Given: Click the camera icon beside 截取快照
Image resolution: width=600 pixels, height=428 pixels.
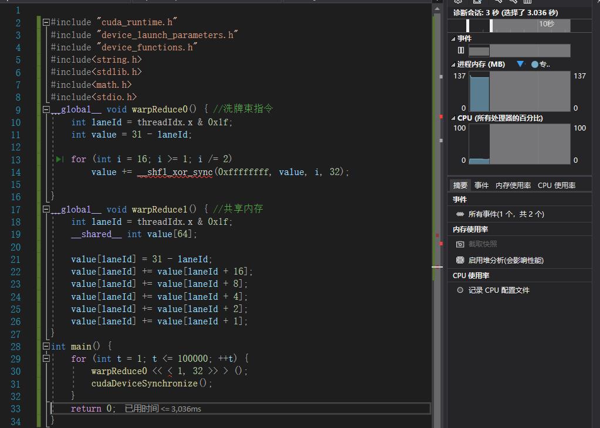Looking at the screenshot, I should coord(460,244).
